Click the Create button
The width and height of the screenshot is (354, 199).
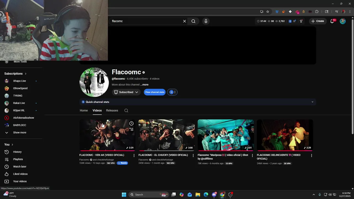(x=317, y=21)
